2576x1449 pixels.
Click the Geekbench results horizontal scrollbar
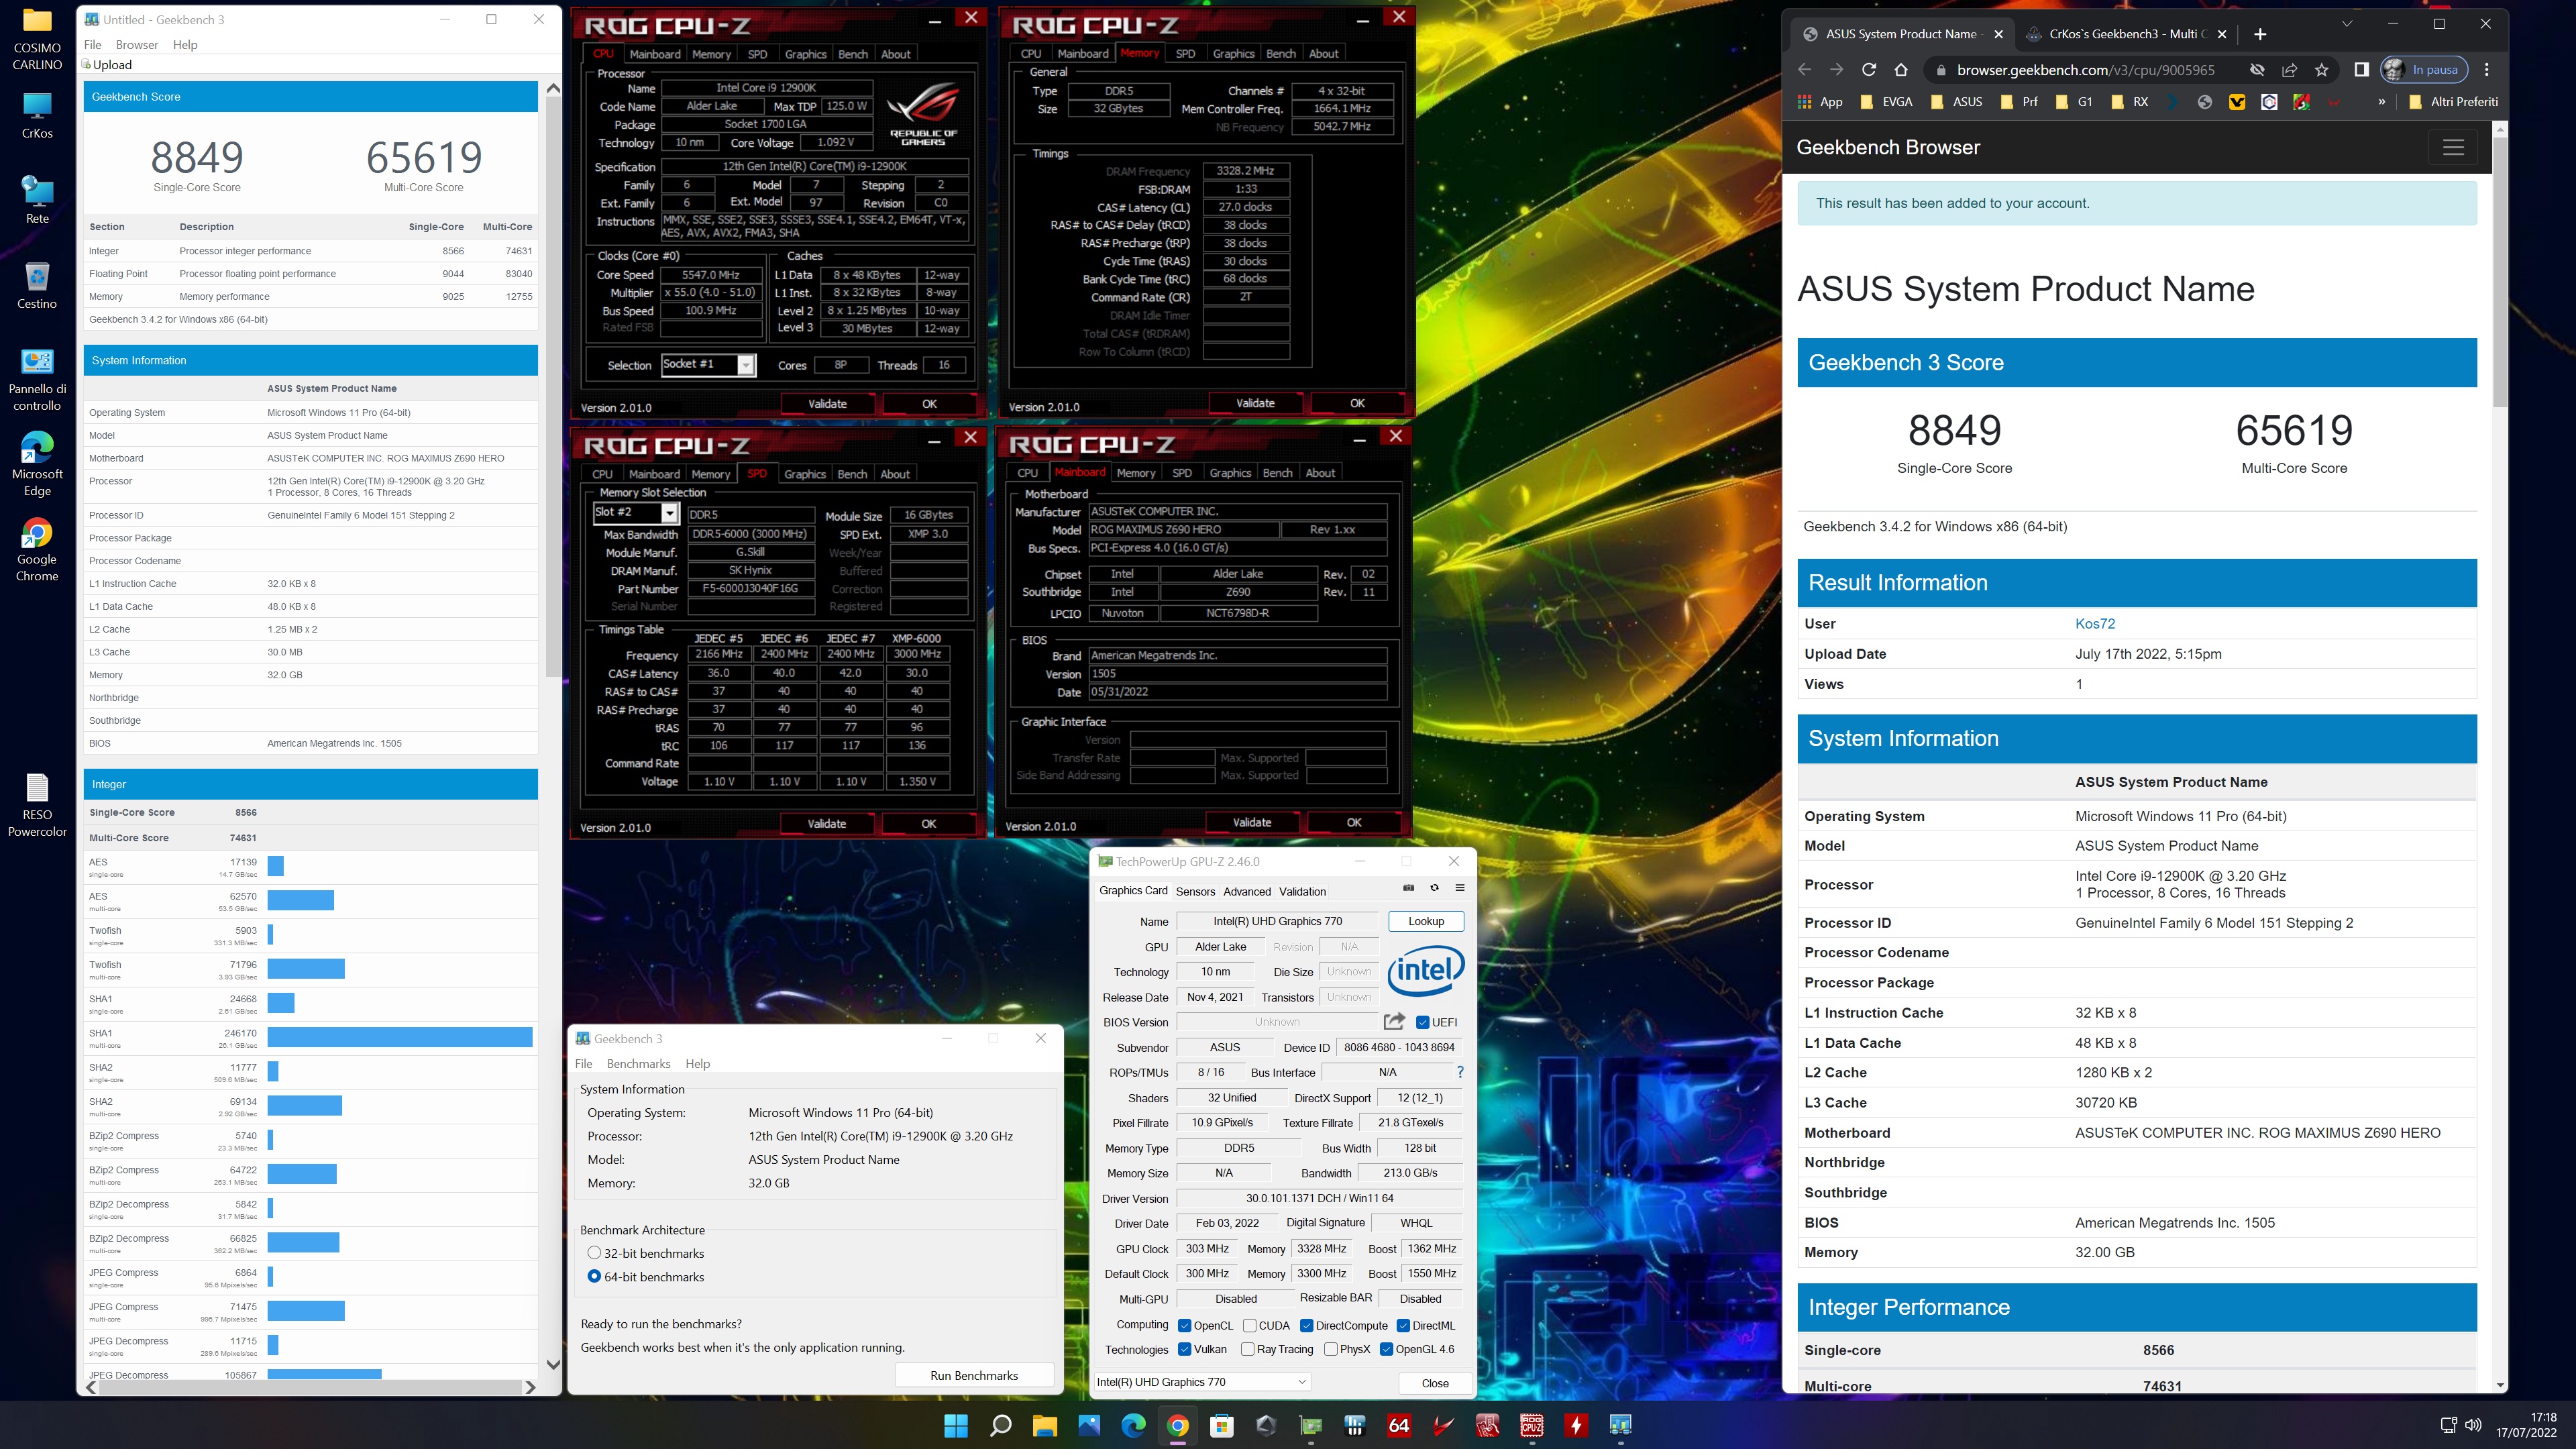tap(310, 1387)
